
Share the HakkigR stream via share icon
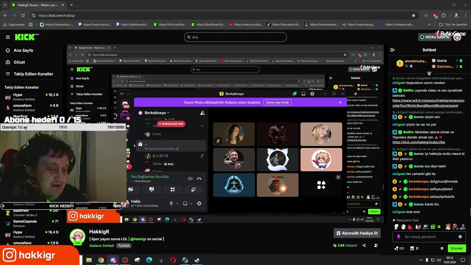click(364, 245)
